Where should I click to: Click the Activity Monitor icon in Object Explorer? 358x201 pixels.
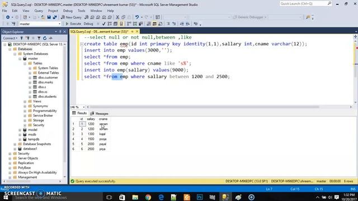pyautogui.click(x=51, y=38)
